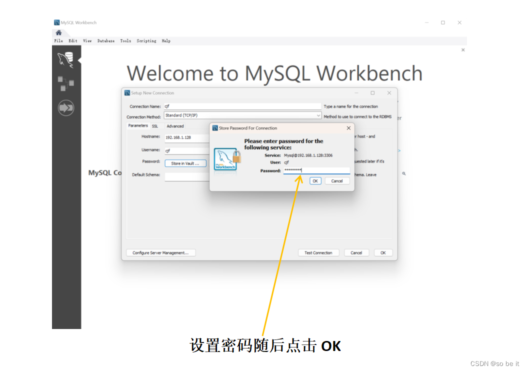
Task: Open the Scripting menu
Action: pos(146,40)
